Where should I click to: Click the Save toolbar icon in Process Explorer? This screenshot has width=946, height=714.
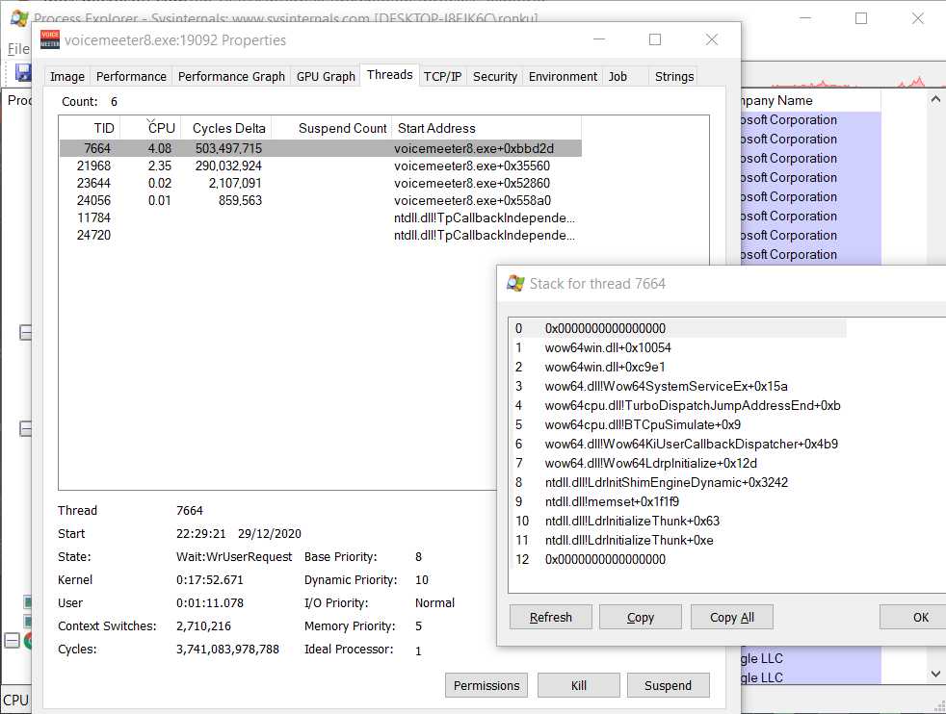coord(21,72)
